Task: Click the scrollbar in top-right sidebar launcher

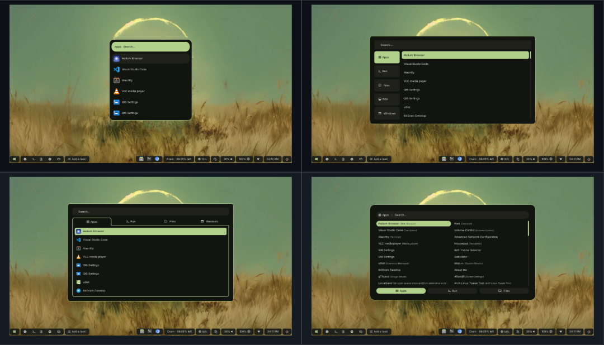Action: coord(530,55)
